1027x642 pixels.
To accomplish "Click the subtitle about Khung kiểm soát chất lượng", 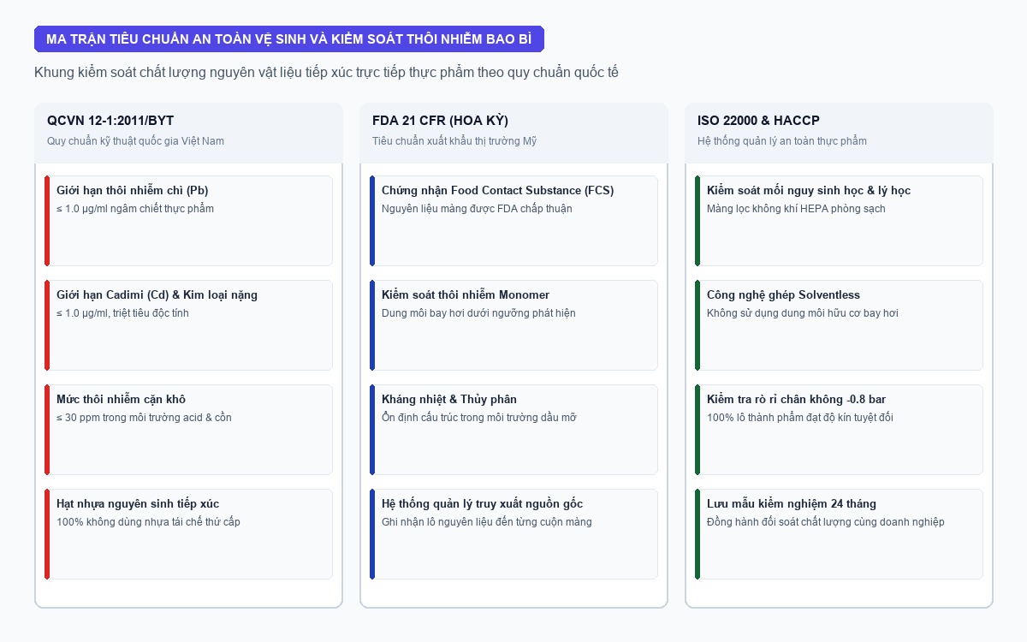I will [326, 73].
